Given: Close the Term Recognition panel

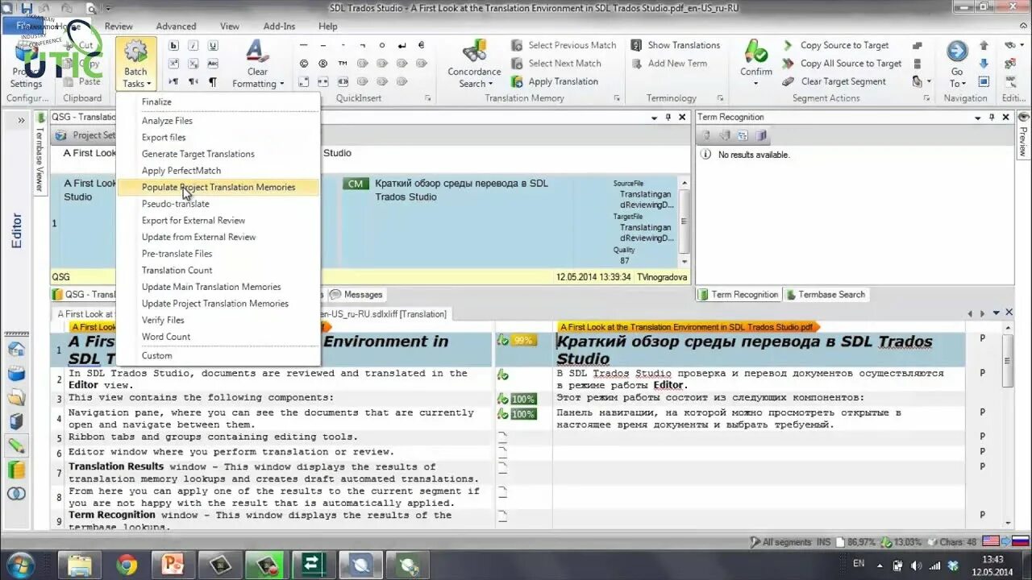Looking at the screenshot, I should [1006, 118].
